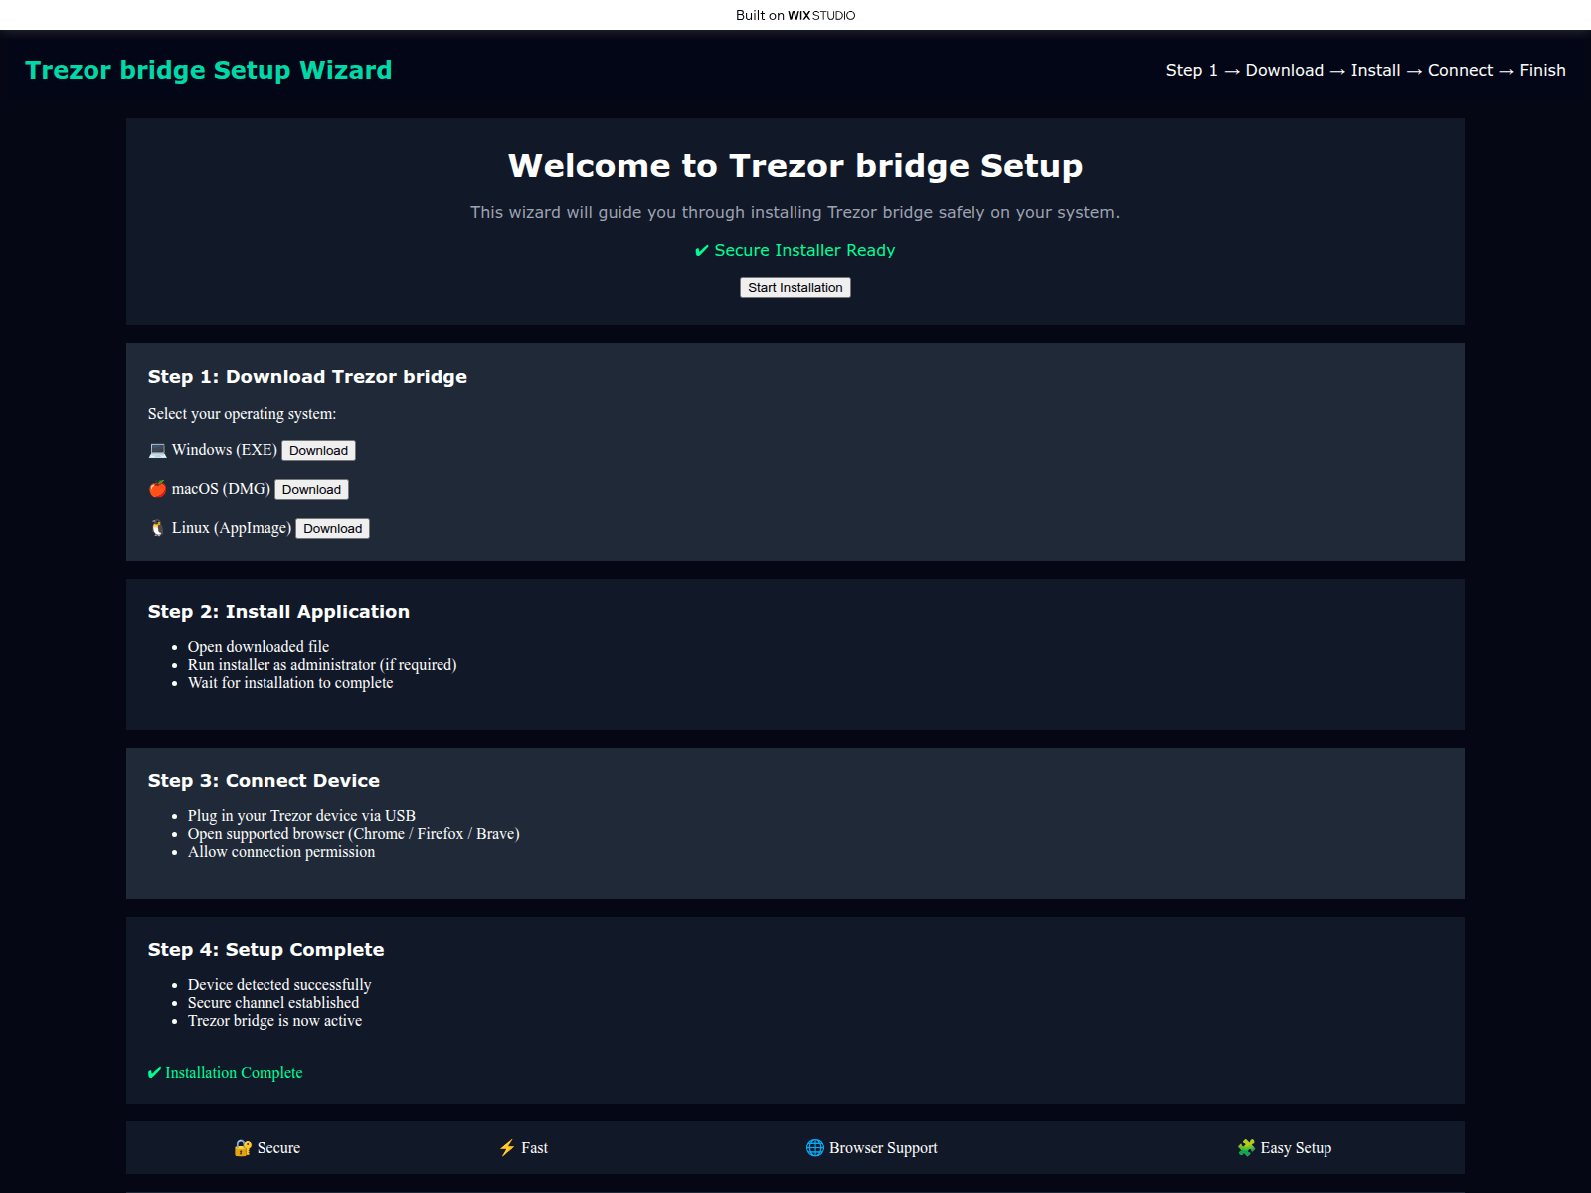Click the Trezor bridge Setup Wizard title
This screenshot has height=1193, width=1591.
[209, 70]
